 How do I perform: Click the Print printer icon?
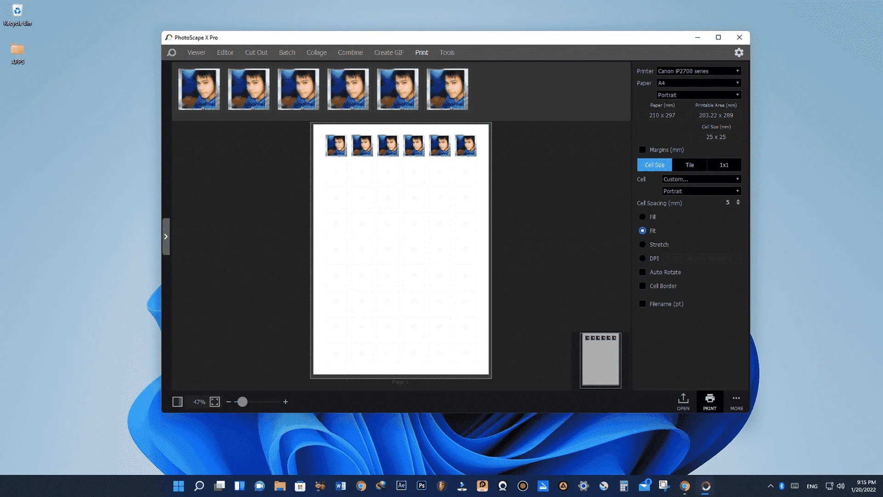[710, 401]
